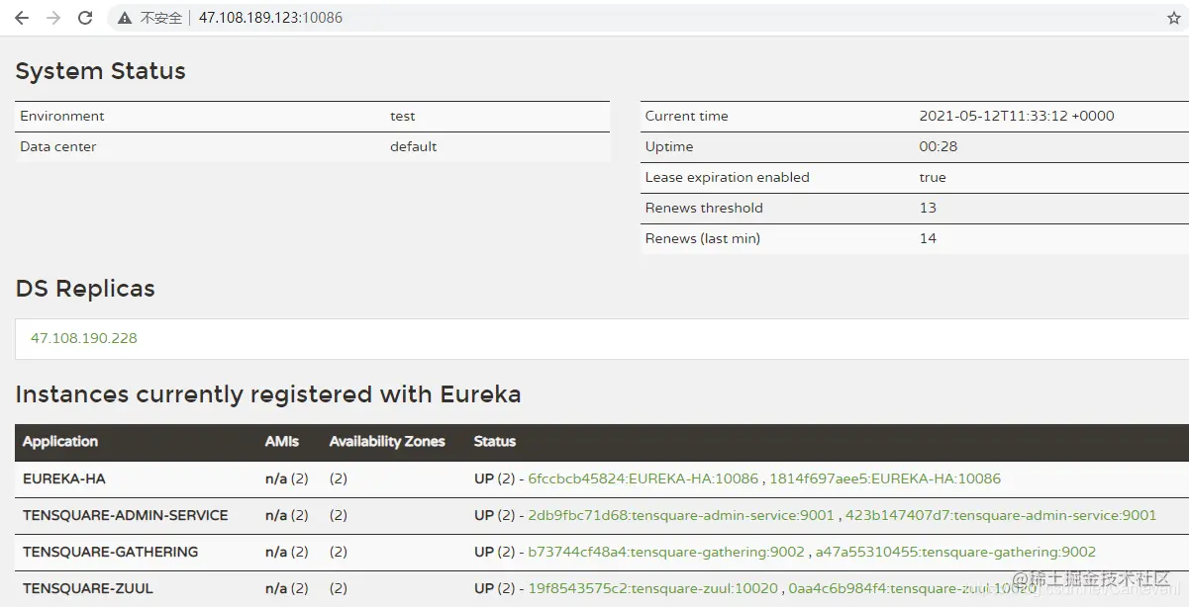Select n/a (2) in the TENSQUARE-GATHERING row
1189x607 pixels.
(287, 552)
